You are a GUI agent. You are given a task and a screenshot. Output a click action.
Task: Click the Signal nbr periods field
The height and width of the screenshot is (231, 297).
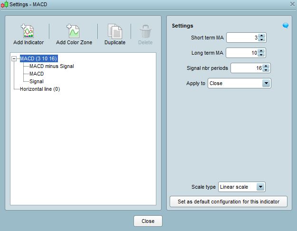click(247, 68)
